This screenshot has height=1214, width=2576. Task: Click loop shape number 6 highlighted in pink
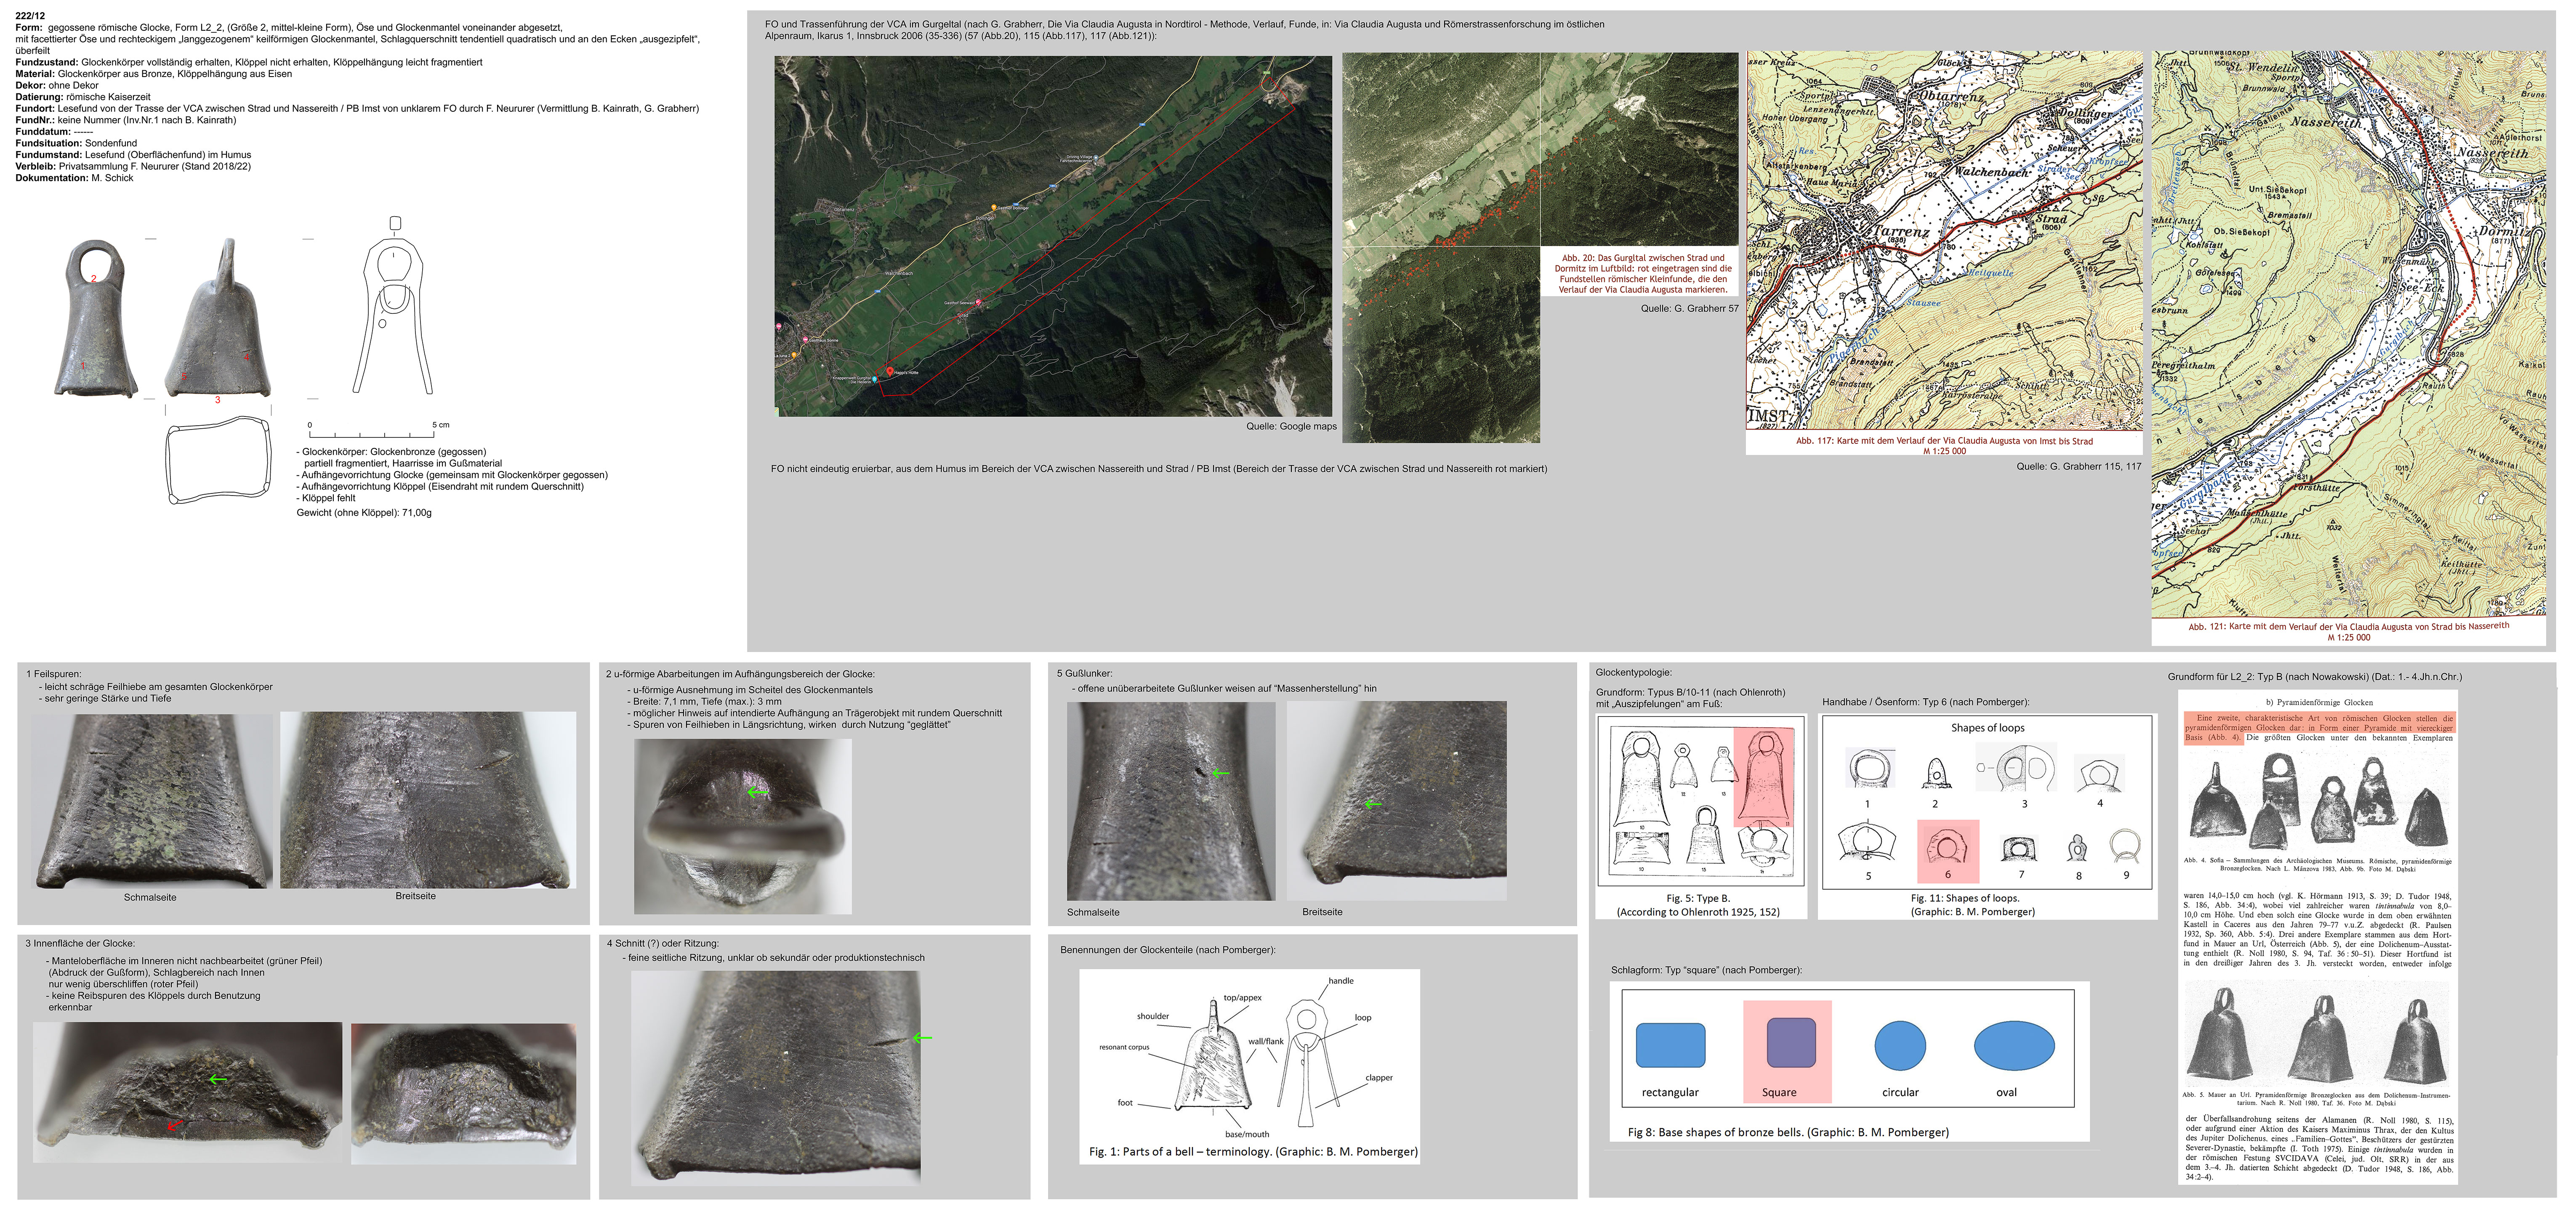pos(1947,849)
